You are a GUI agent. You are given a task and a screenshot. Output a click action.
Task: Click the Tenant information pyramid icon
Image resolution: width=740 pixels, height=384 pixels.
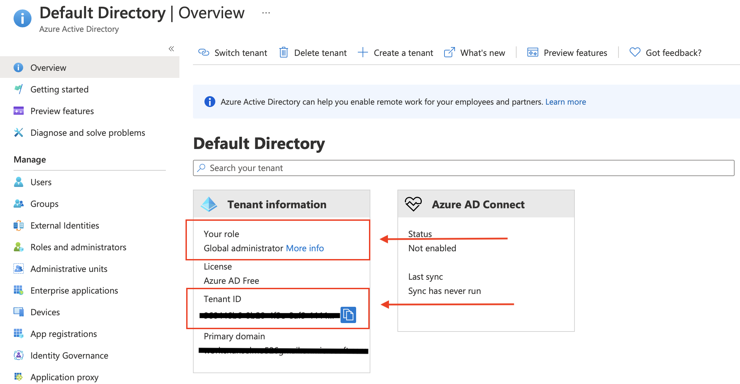(x=209, y=204)
